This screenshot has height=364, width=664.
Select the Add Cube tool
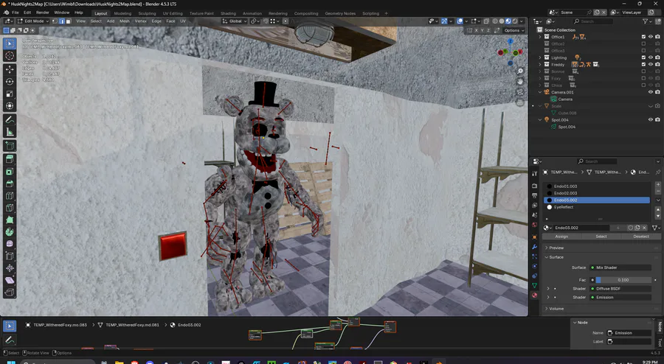click(10, 147)
